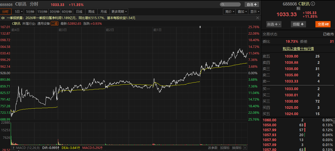Close the 一季报披露 news banner
Screen dimensions: 335x151
click(257, 18)
